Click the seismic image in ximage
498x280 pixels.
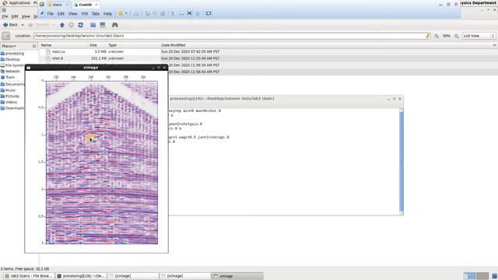coord(102,163)
